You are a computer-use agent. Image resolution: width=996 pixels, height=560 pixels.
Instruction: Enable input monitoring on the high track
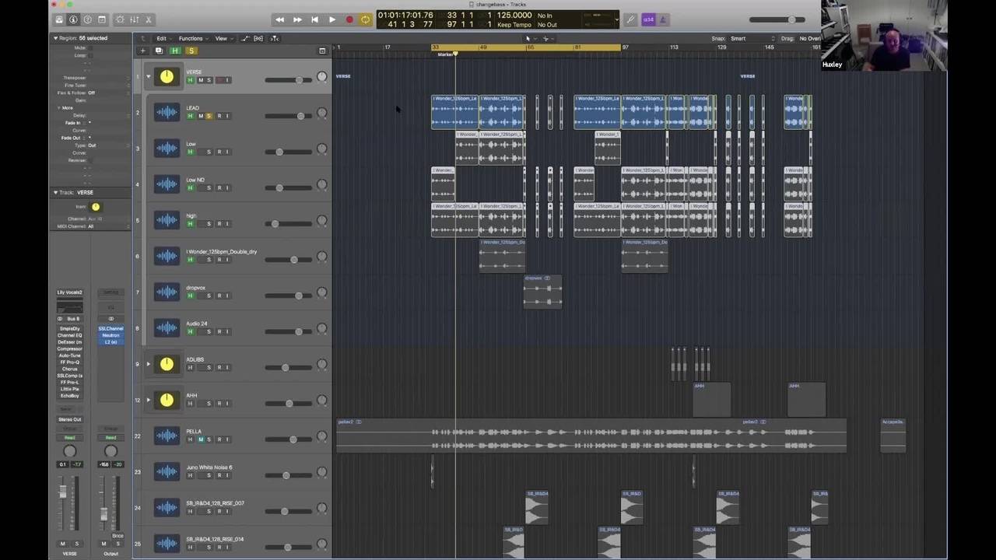pyautogui.click(x=227, y=224)
